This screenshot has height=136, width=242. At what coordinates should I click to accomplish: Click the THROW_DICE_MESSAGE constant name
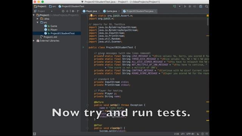click(144, 59)
